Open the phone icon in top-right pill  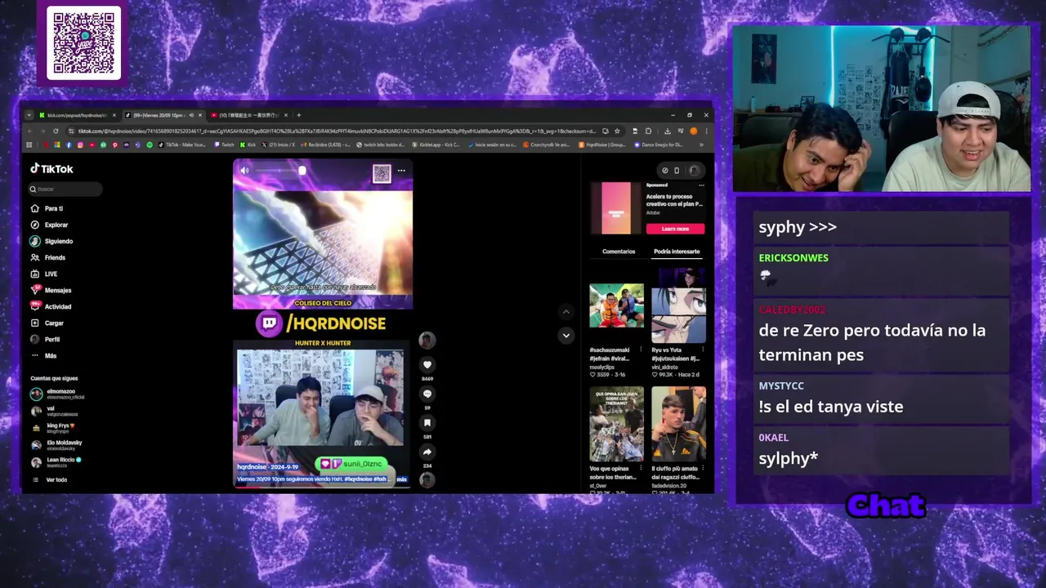pos(677,171)
